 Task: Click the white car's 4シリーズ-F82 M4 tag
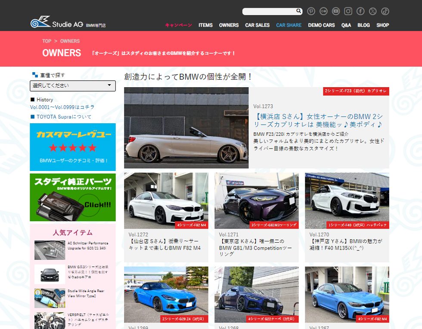pos(192,225)
